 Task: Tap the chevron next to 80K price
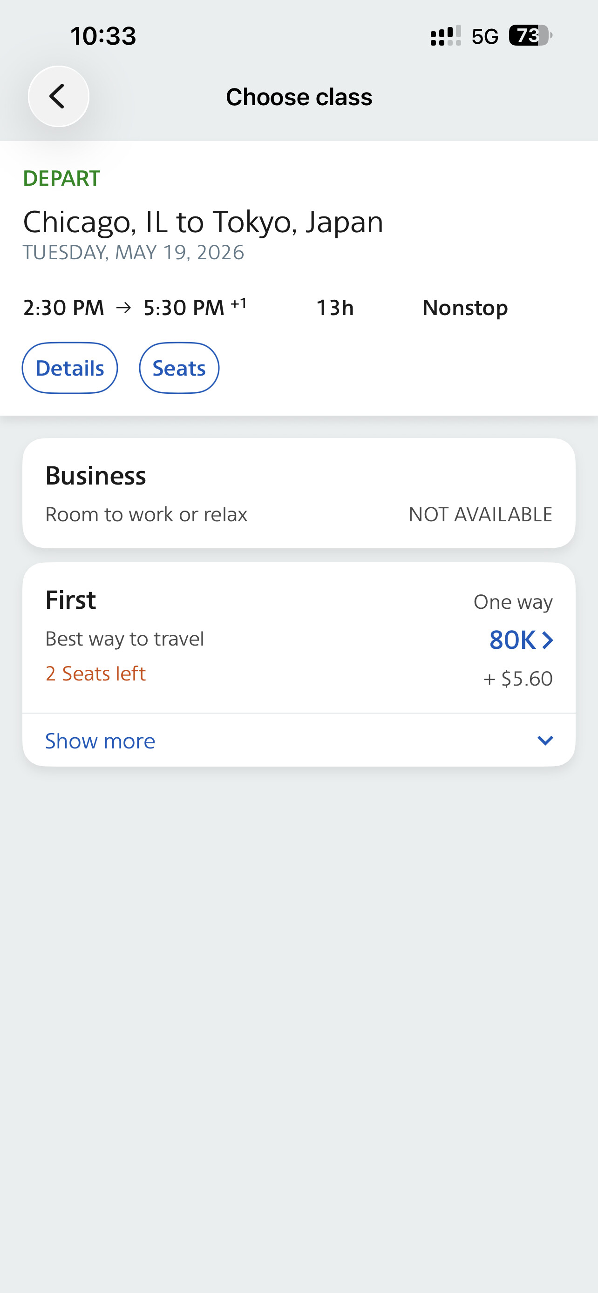548,640
